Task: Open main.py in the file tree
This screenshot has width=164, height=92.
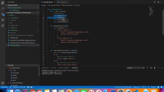Action: tap(13, 33)
